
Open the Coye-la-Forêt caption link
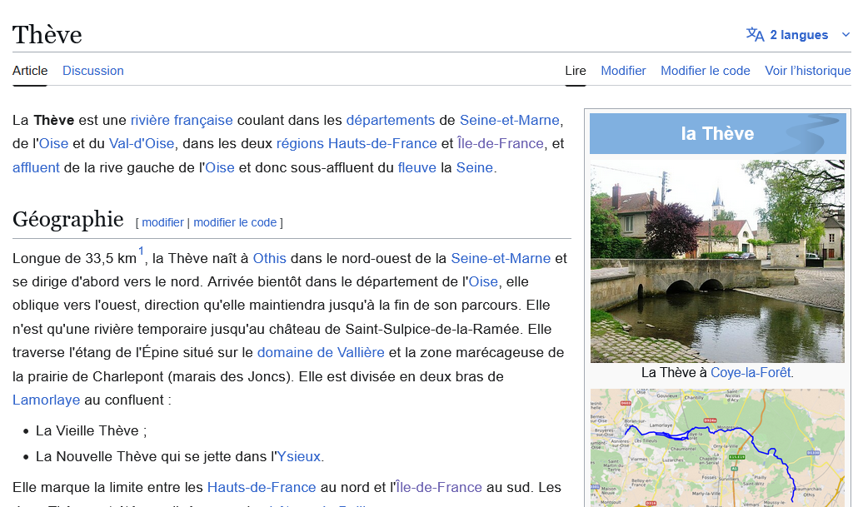point(751,373)
